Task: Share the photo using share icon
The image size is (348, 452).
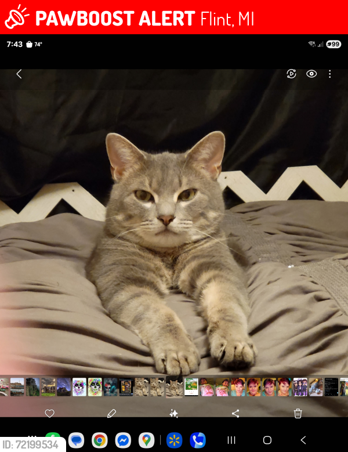Action: (235, 413)
